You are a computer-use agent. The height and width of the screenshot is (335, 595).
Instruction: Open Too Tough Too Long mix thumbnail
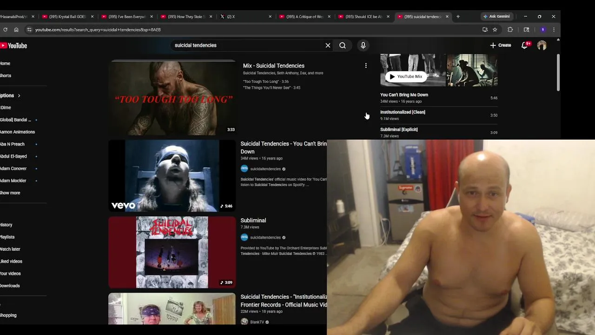(172, 98)
